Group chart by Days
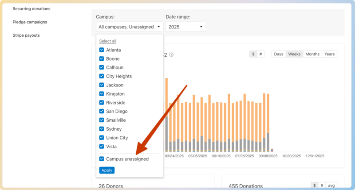The height and width of the screenshot is (190, 355). [x=278, y=54]
